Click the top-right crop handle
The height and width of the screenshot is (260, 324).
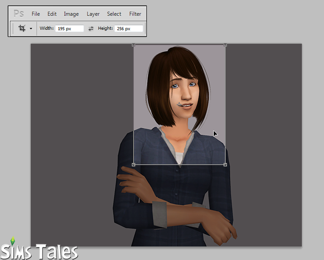coord(225,45)
